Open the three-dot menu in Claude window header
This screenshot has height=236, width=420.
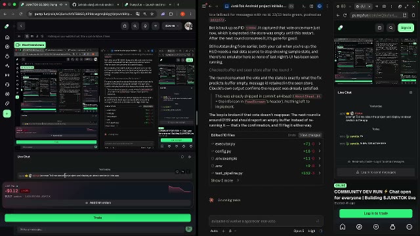point(327,6)
